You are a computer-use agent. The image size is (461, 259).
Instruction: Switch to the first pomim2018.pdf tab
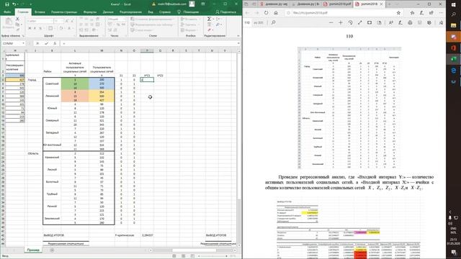[337, 4]
